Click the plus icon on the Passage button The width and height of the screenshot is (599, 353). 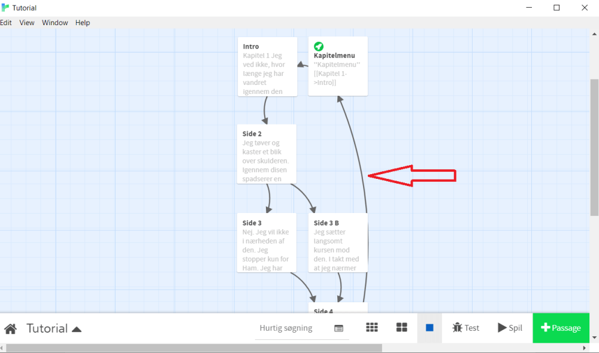[x=546, y=327]
